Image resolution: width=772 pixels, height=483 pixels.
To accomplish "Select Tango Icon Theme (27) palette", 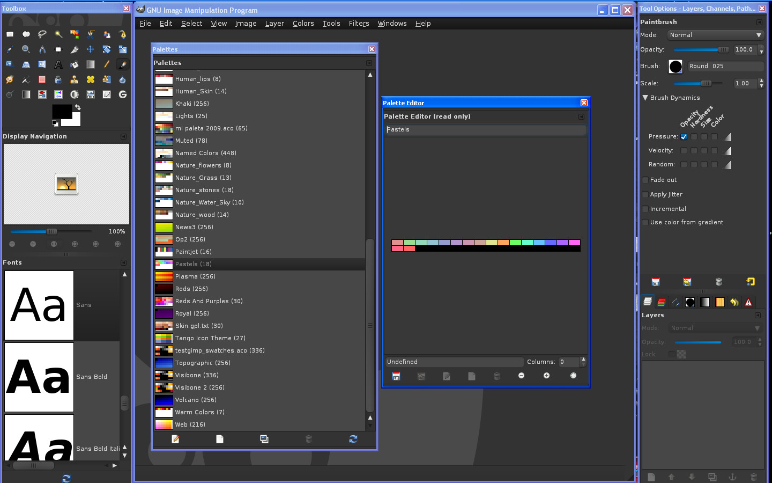I will pos(259,338).
